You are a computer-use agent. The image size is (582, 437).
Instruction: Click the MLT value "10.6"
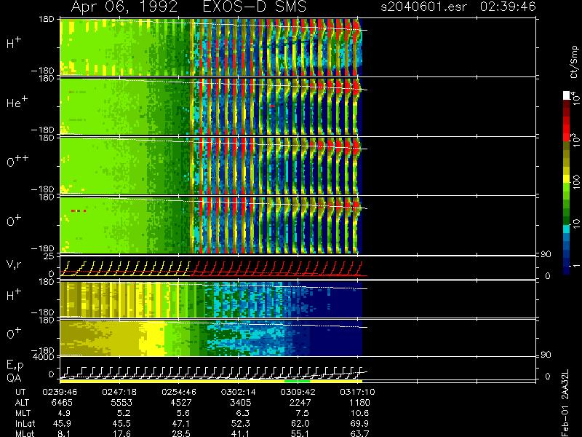[x=359, y=413]
